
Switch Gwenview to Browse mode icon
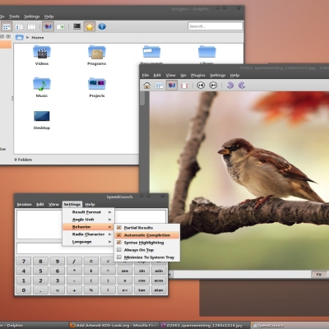160,86
